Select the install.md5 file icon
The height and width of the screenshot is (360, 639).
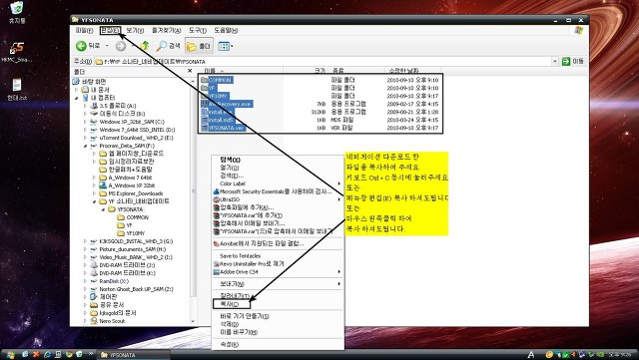click(x=205, y=120)
